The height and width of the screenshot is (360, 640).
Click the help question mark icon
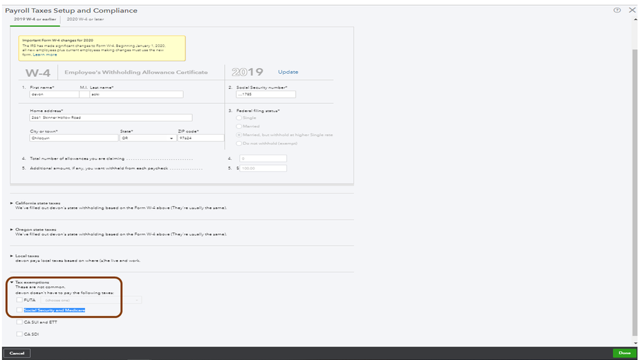(617, 10)
